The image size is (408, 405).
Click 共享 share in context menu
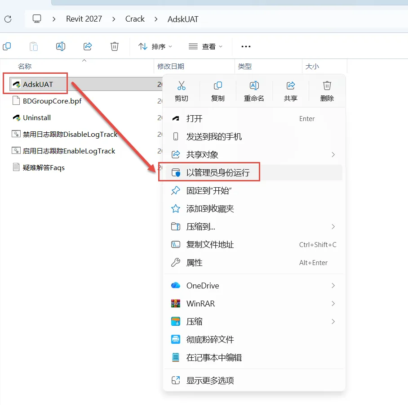291,91
